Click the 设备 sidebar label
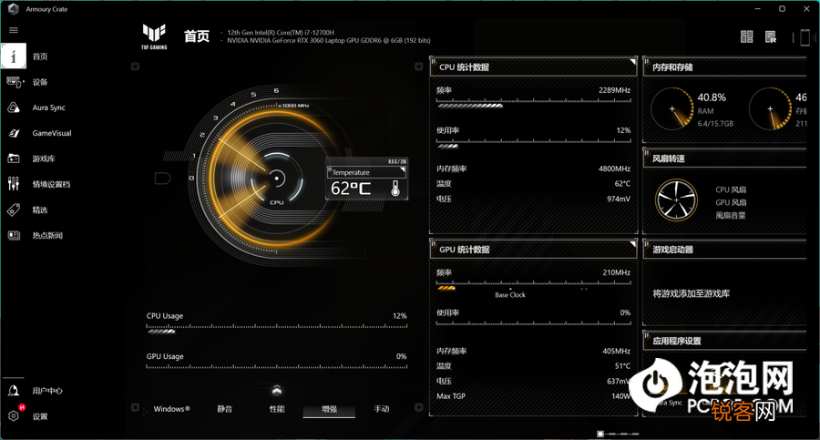820x440 pixels. point(40,82)
